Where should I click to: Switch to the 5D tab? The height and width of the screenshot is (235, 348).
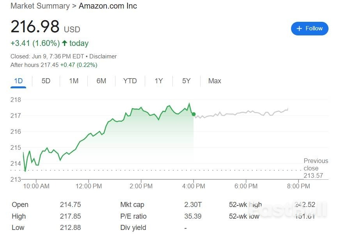[x=46, y=81]
